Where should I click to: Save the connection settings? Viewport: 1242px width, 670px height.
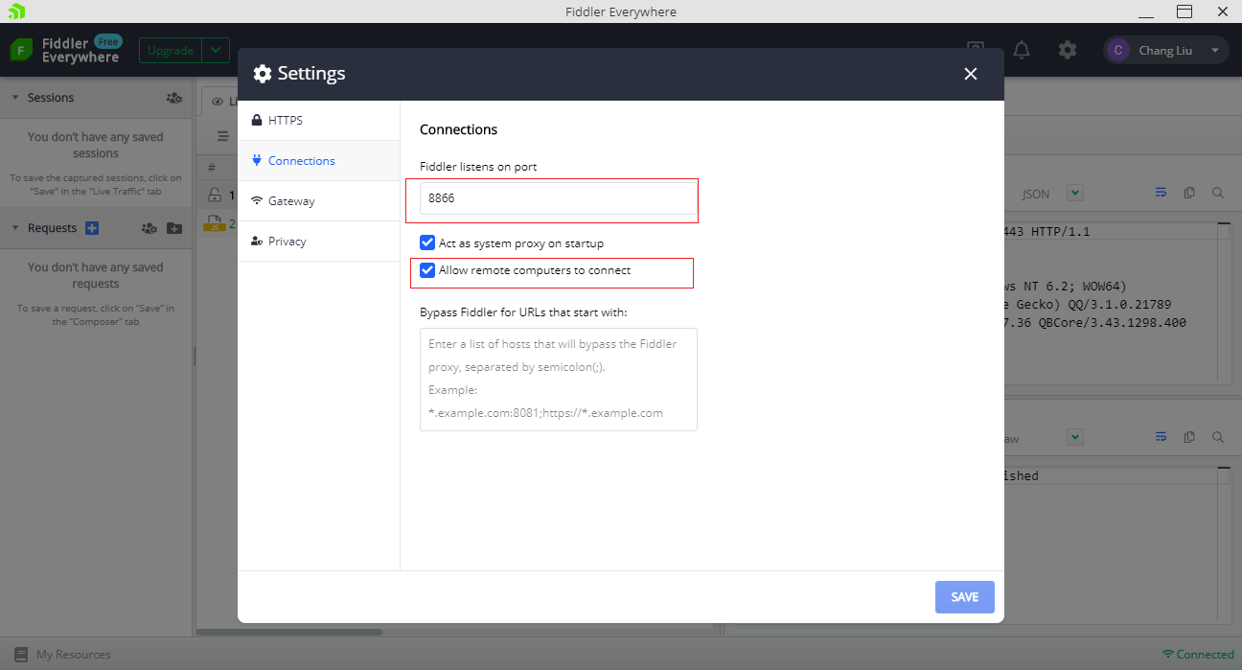(964, 597)
